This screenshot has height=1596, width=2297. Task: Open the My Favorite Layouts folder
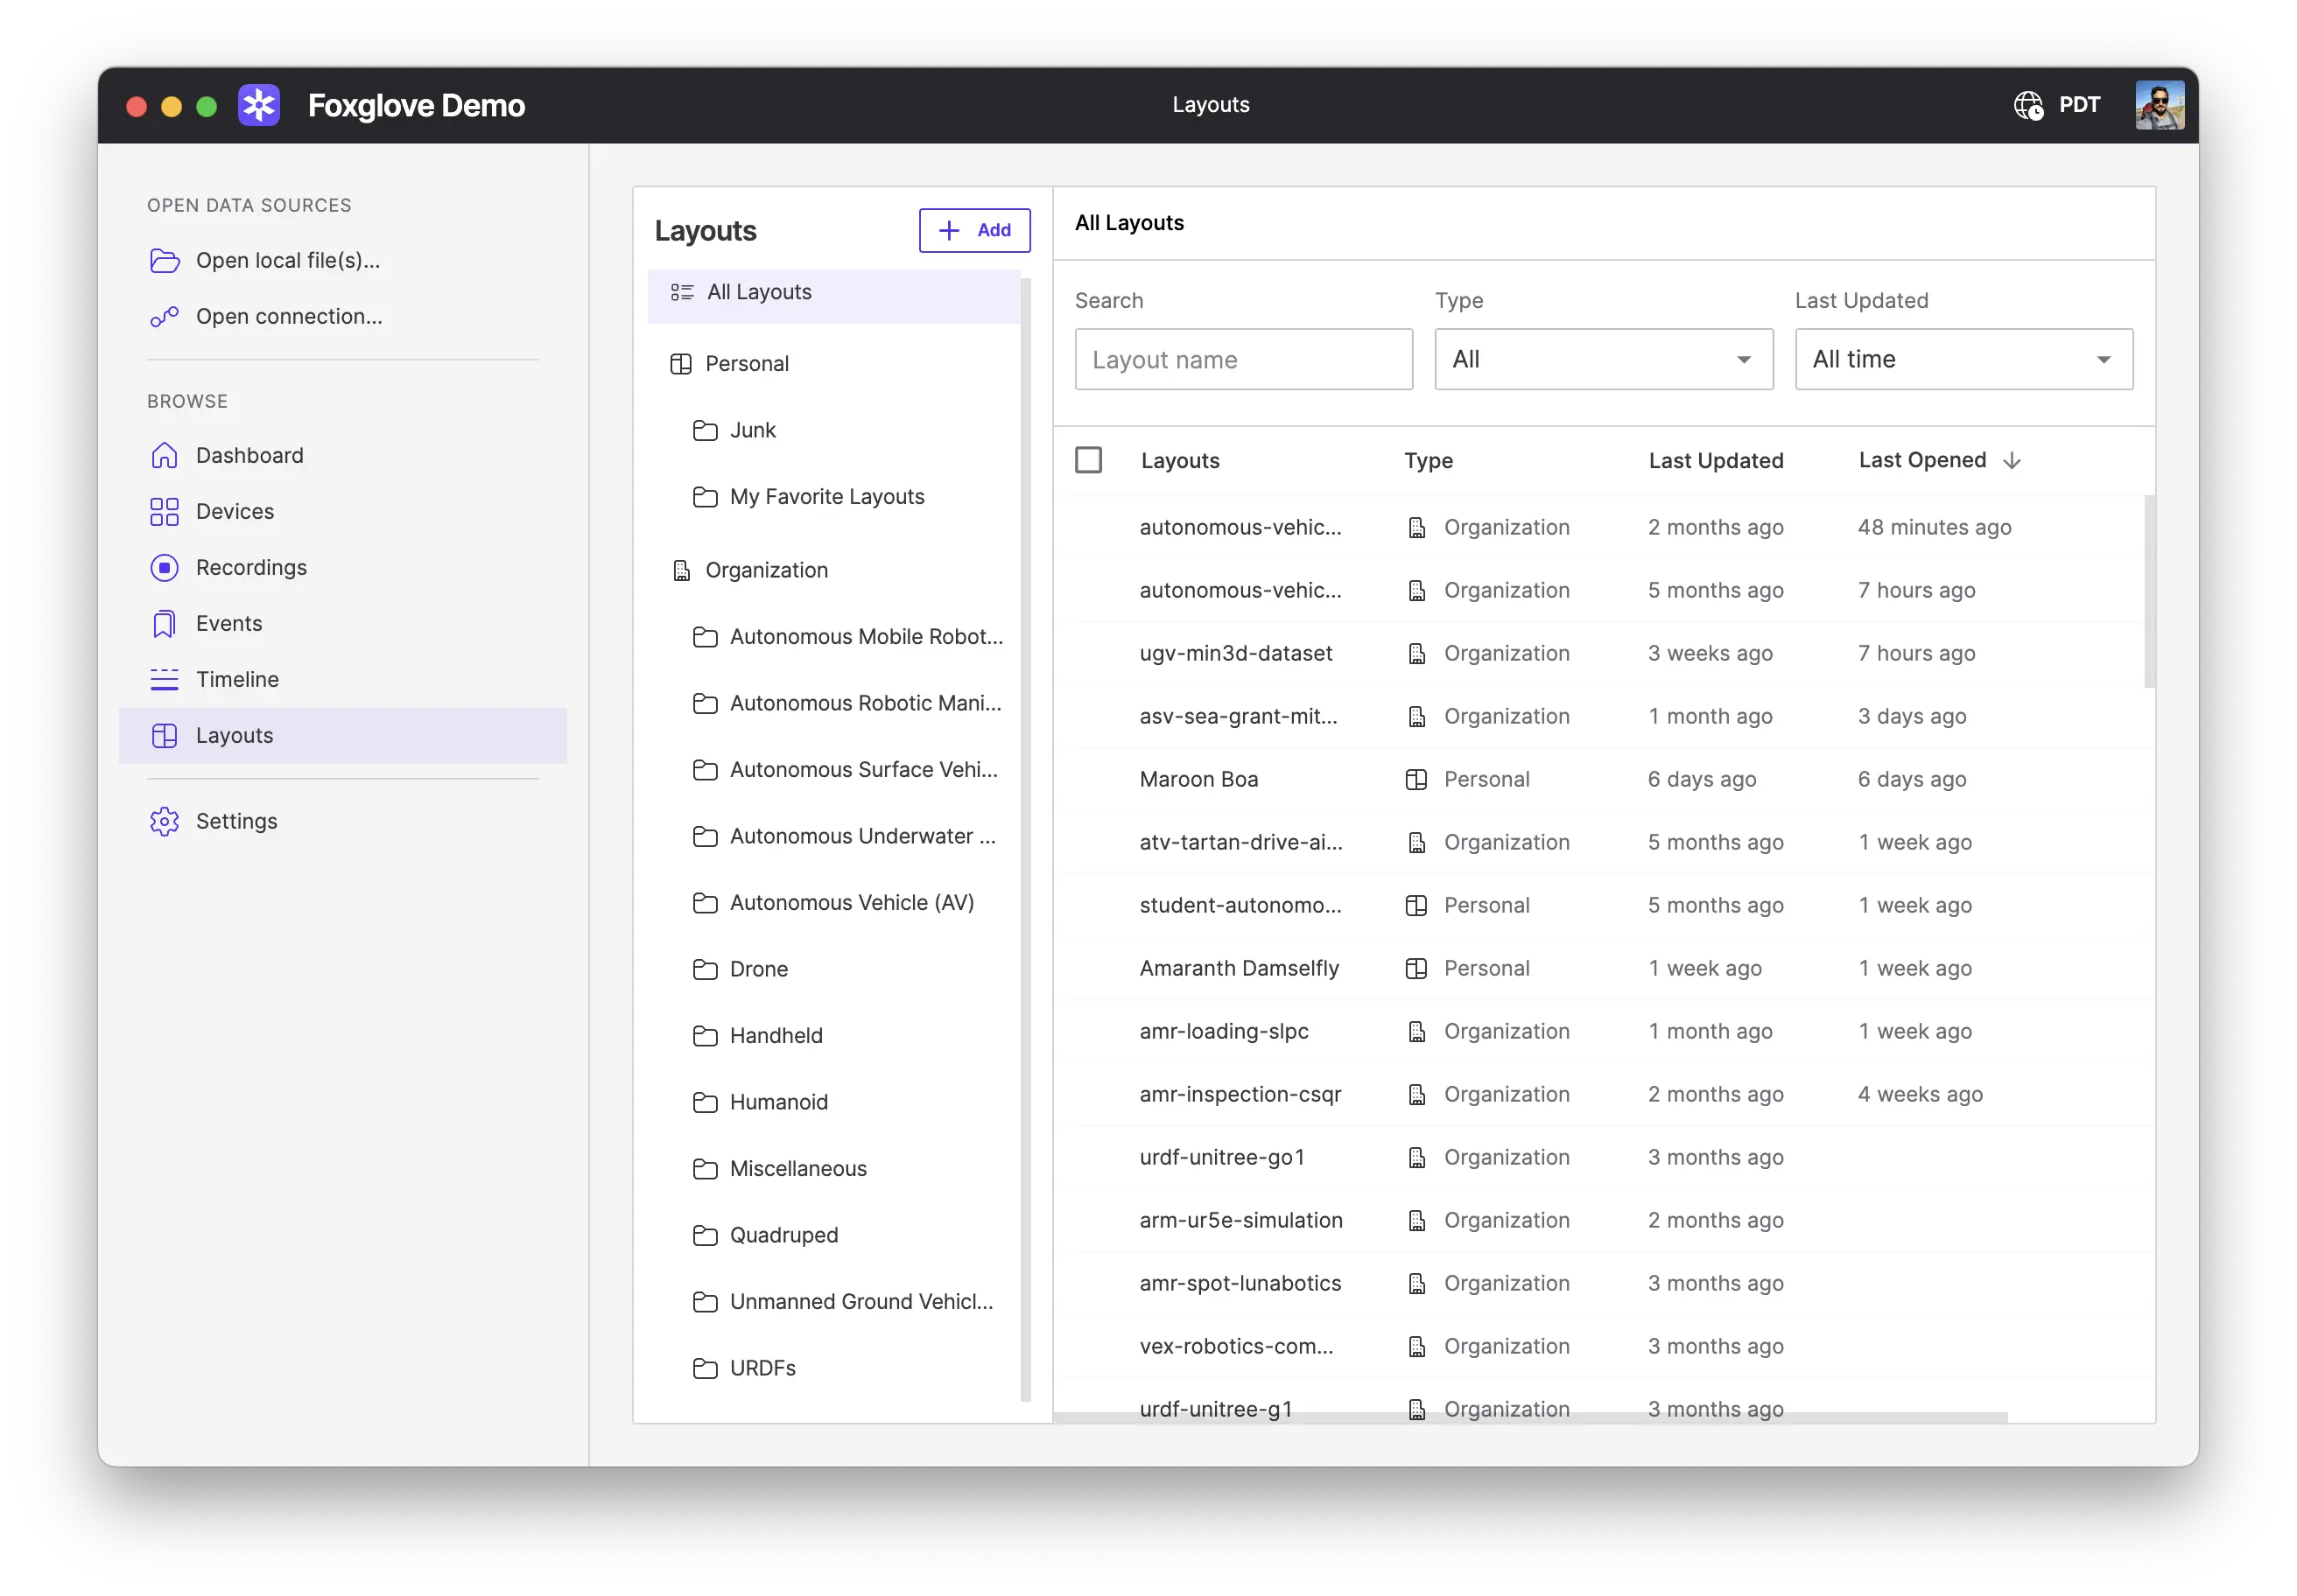[826, 496]
